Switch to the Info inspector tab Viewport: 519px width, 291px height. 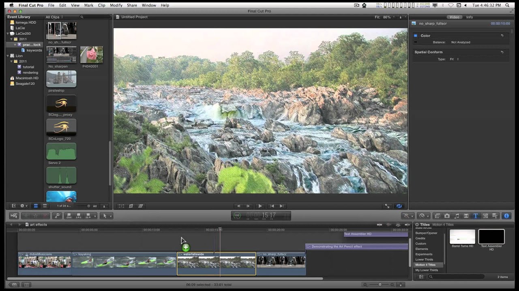pos(470,17)
